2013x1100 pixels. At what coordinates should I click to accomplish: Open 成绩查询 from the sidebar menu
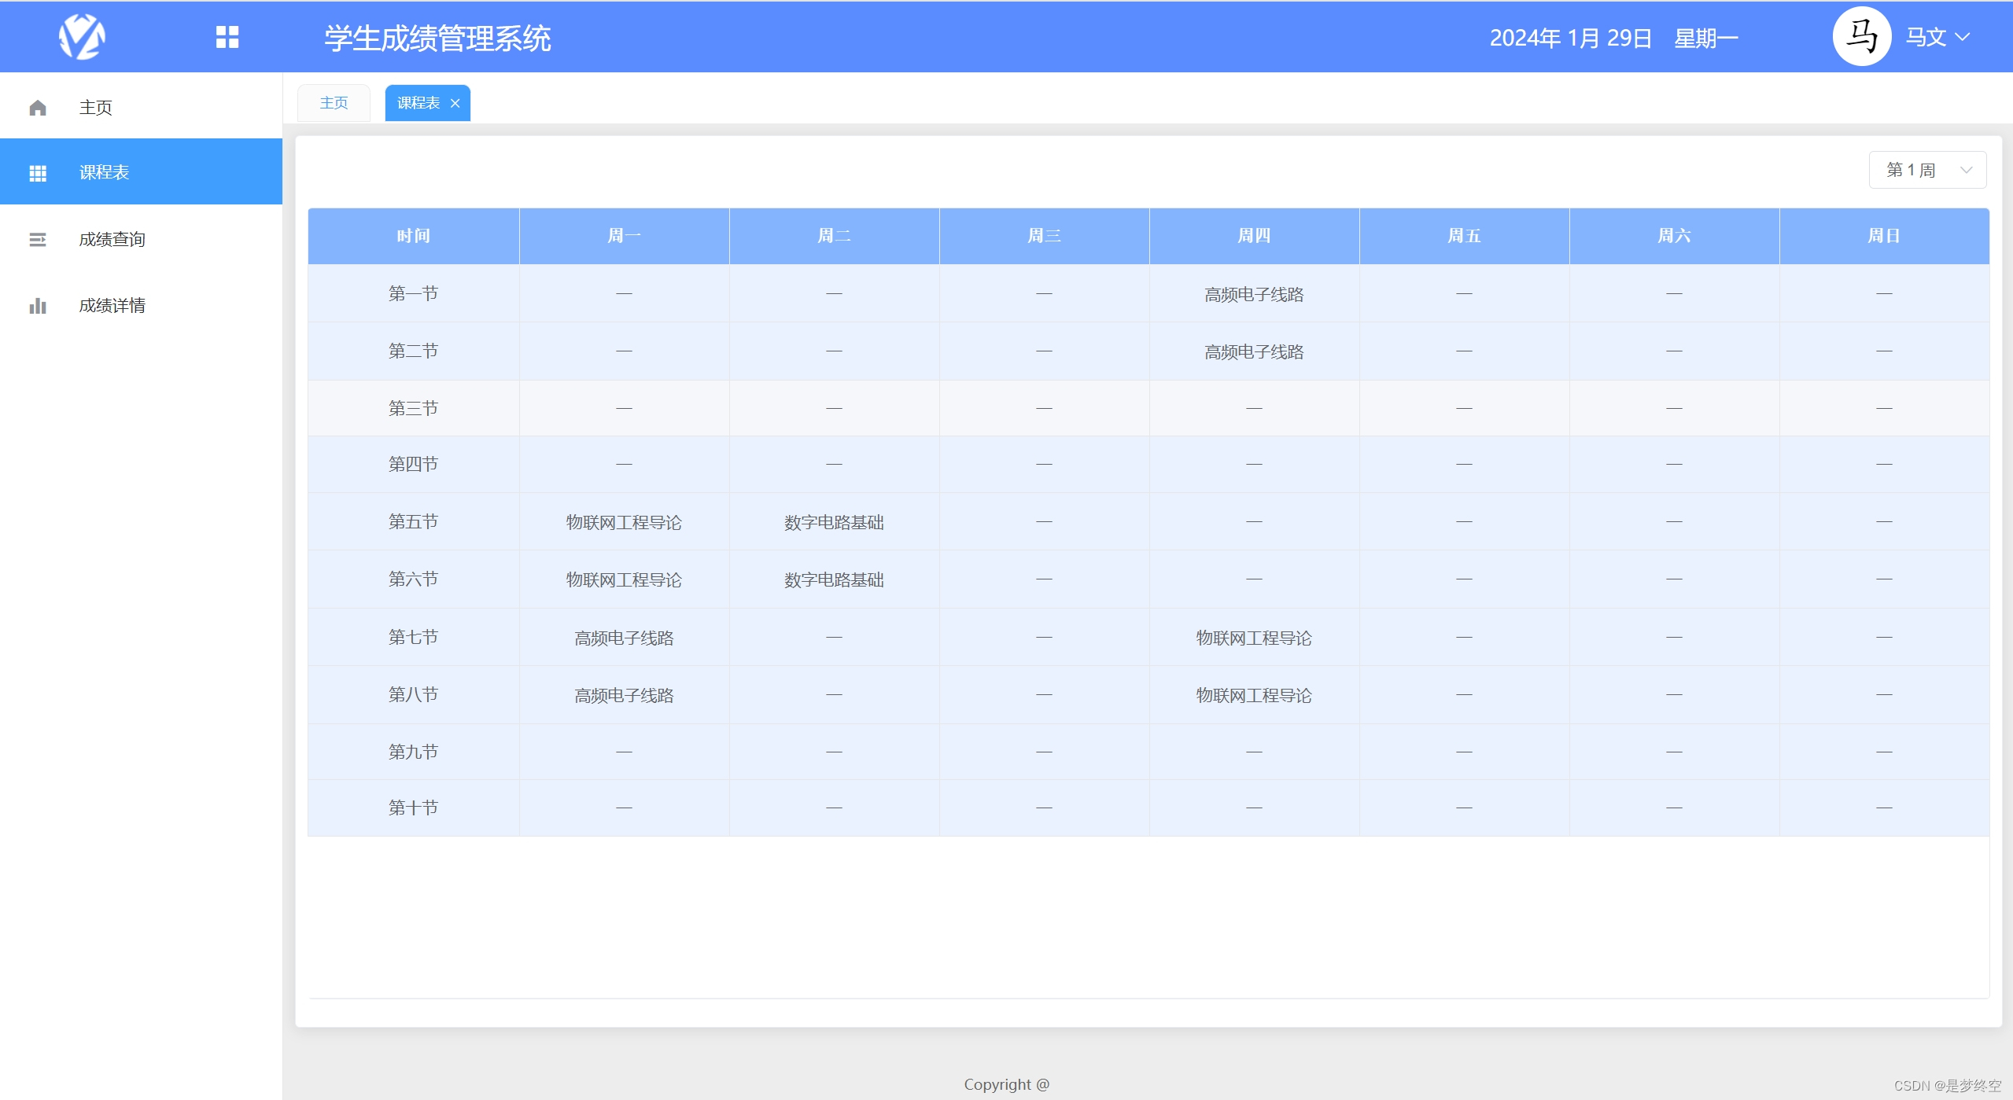pos(112,239)
